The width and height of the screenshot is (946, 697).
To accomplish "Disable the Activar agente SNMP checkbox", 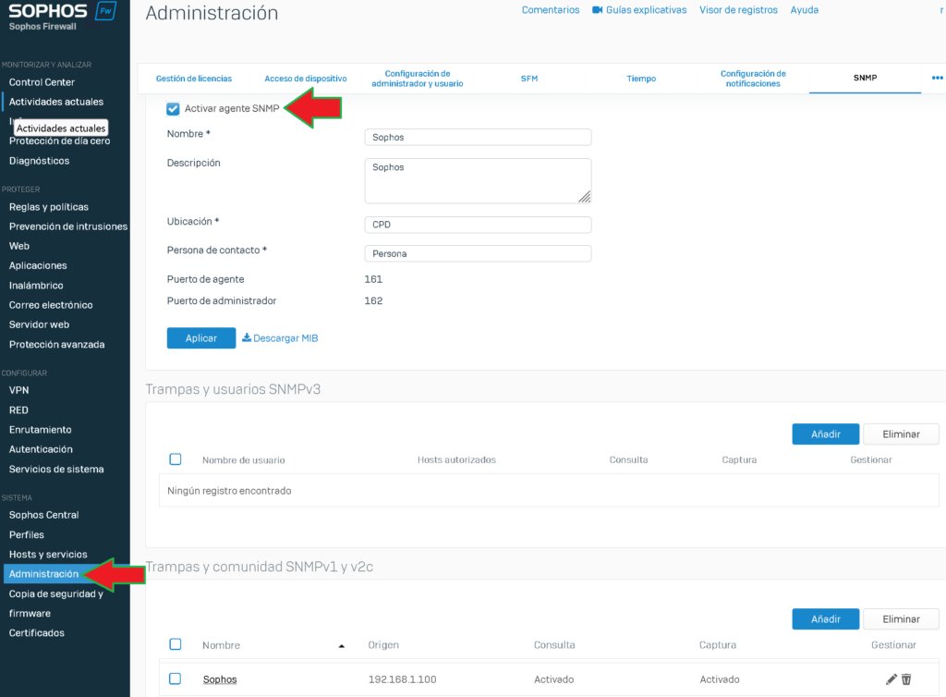I will tap(172, 108).
